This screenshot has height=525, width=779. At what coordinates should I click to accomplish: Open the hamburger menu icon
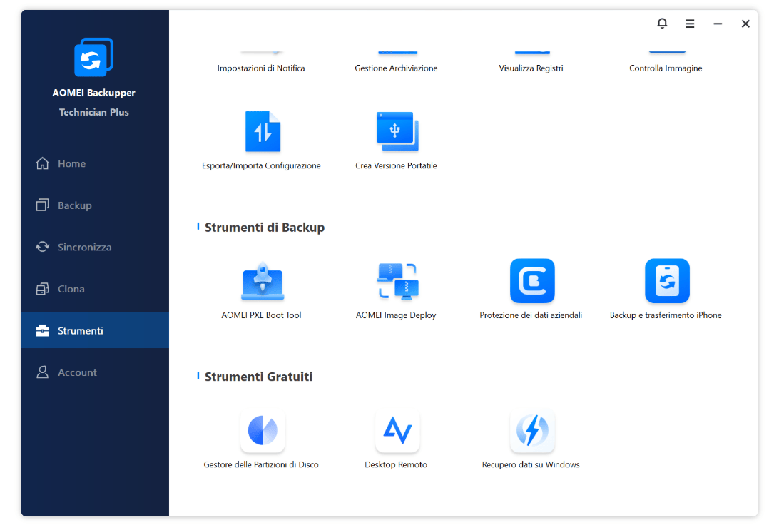(x=690, y=24)
